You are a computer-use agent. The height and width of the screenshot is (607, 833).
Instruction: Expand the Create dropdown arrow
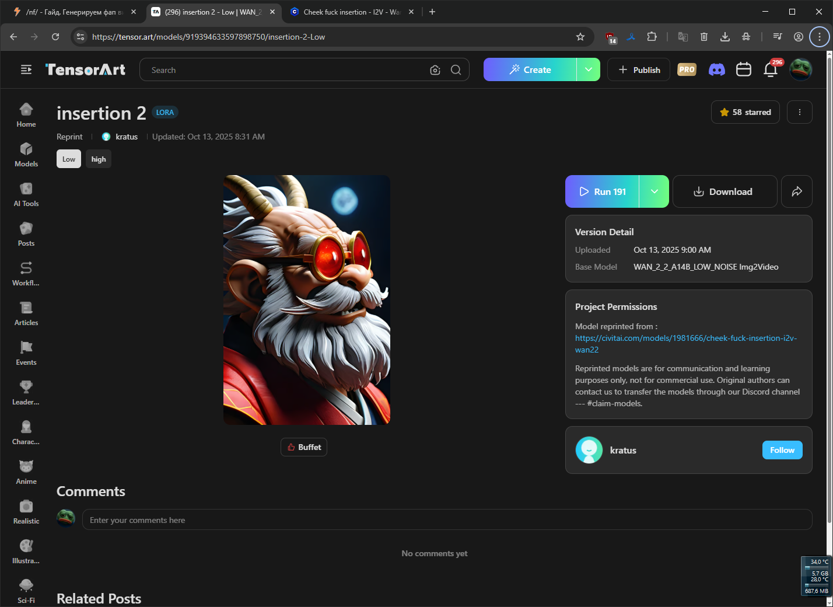(x=589, y=69)
